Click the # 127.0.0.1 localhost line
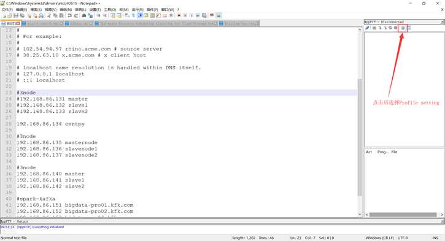This screenshot has width=445, height=241. click(50, 74)
